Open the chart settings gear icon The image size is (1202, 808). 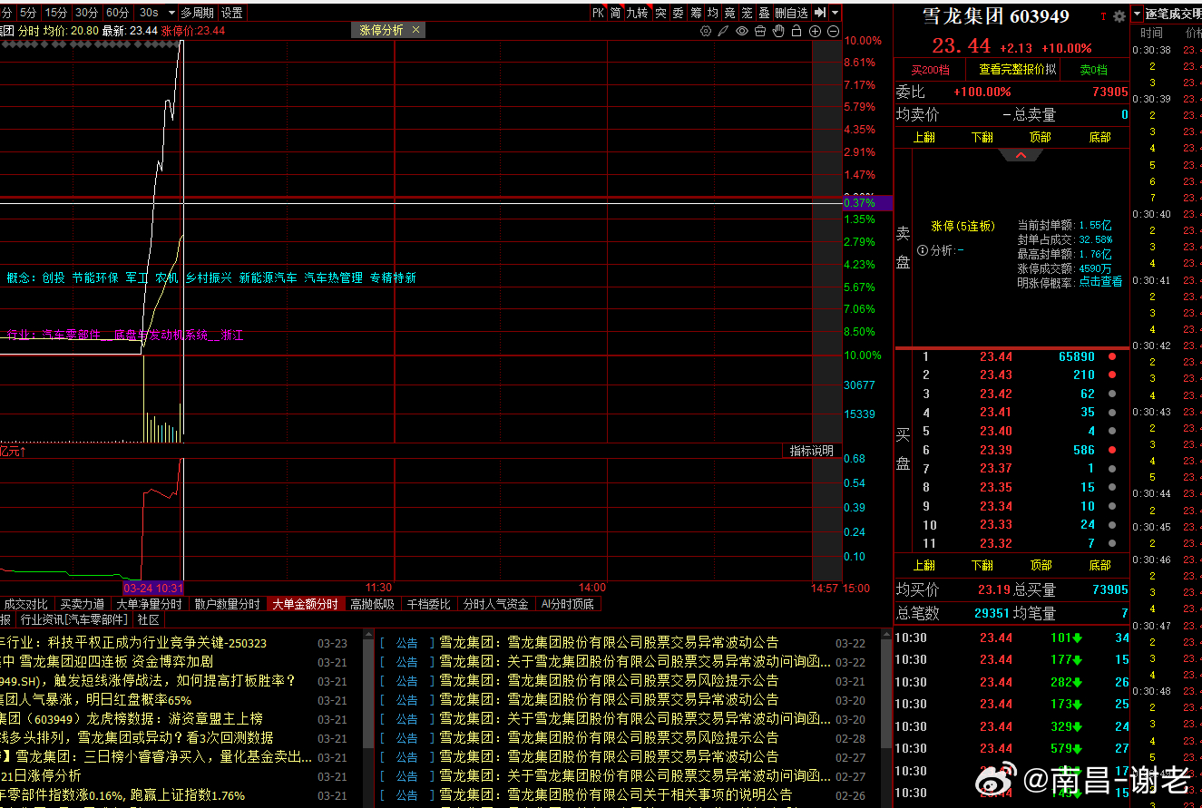[706, 31]
